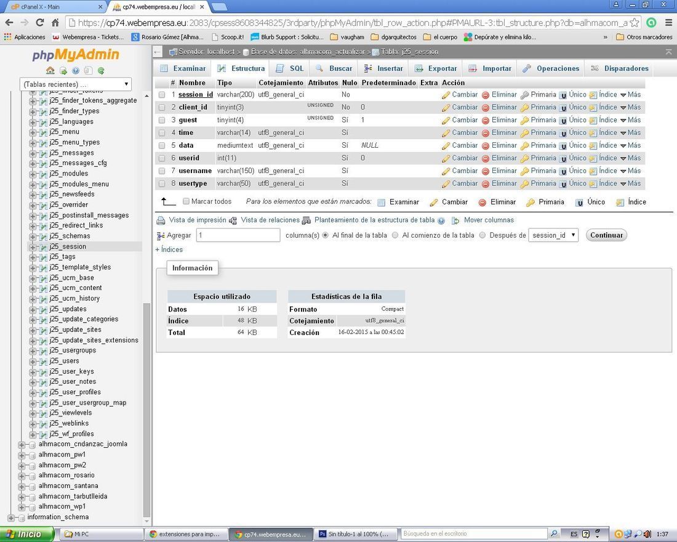Go back with the Chrome back arrow
Viewport: 677px width, 542px height.
[x=9, y=22]
